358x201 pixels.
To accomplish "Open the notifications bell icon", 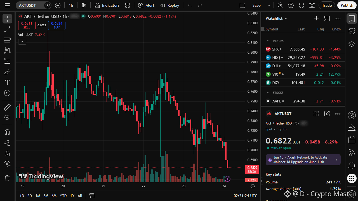I will tap(352, 166).
